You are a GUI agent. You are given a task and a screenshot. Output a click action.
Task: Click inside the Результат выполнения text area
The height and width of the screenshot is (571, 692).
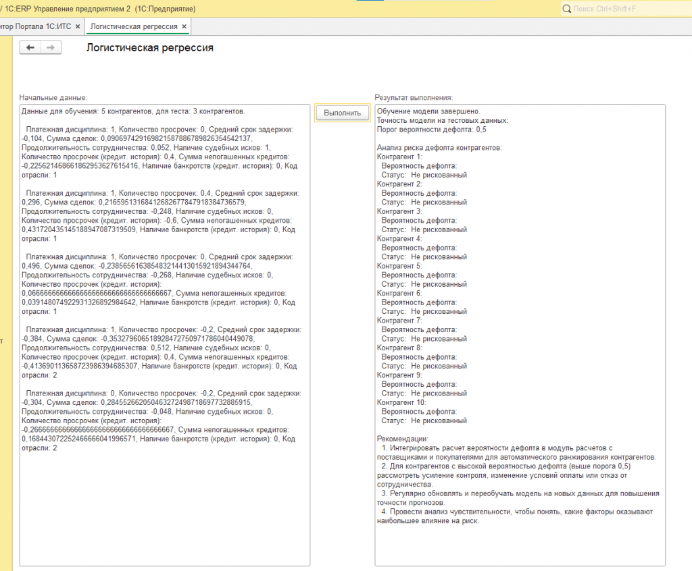520,335
